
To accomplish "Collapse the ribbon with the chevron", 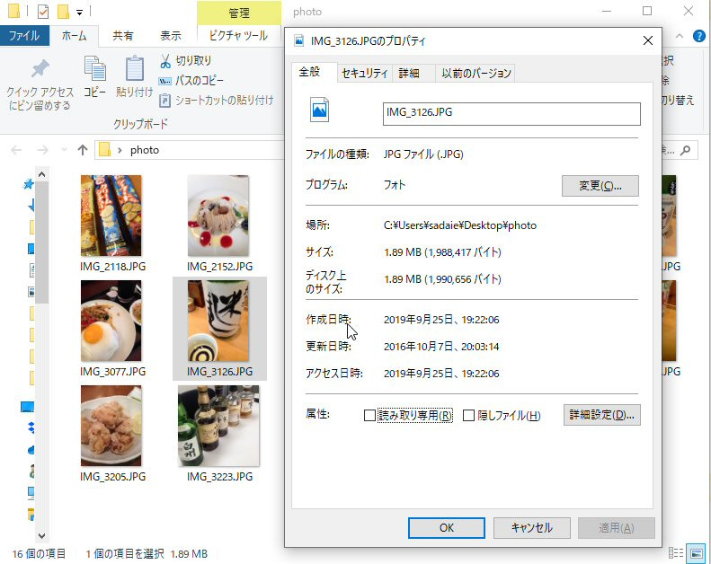I will tap(680, 36).
